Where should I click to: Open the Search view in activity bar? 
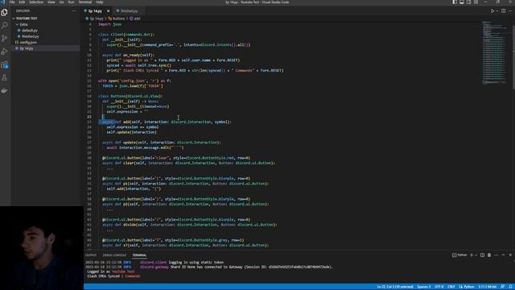click(4, 25)
